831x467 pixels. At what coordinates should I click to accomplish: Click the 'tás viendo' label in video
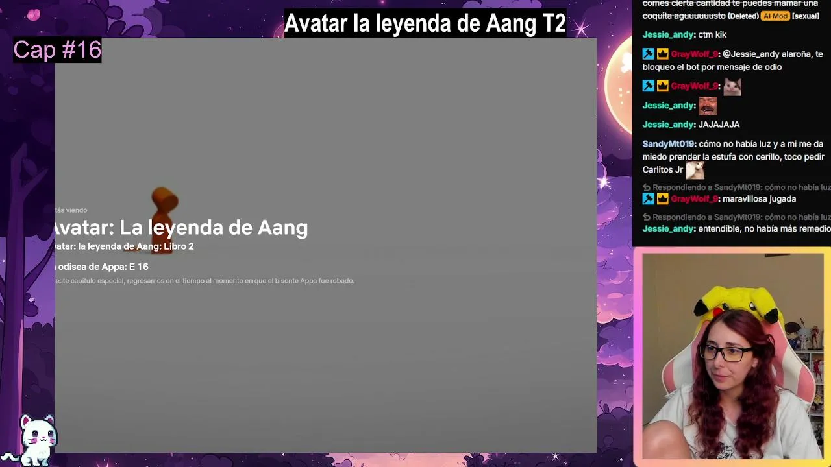coord(71,210)
